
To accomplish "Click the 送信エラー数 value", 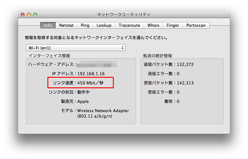I will 178,74.
